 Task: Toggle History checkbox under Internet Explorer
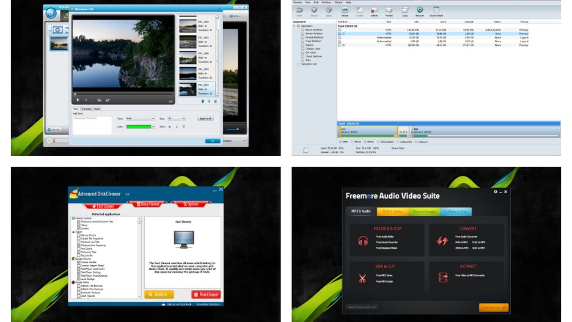78,225
